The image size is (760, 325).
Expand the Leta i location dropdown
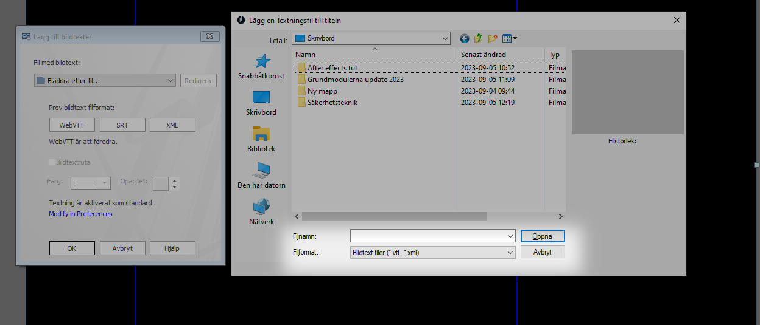(444, 38)
